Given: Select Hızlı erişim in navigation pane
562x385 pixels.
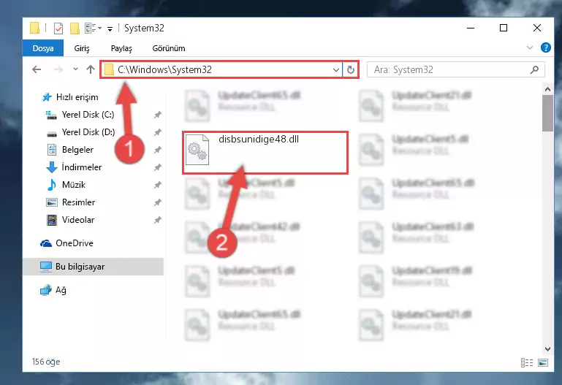Looking at the screenshot, I should tap(71, 97).
